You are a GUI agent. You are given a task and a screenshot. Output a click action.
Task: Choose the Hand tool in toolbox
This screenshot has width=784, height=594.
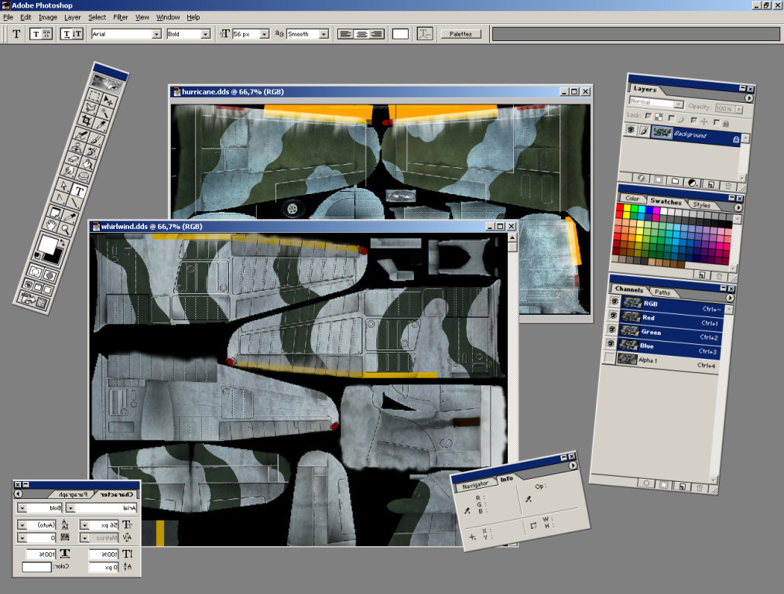click(x=52, y=225)
